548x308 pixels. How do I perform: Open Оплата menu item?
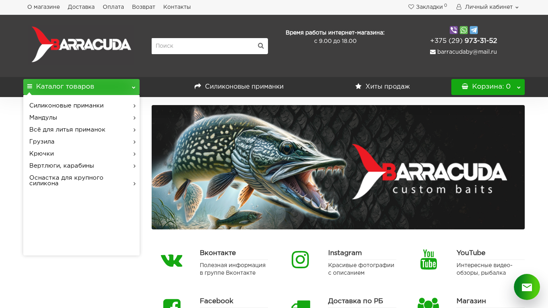113,7
